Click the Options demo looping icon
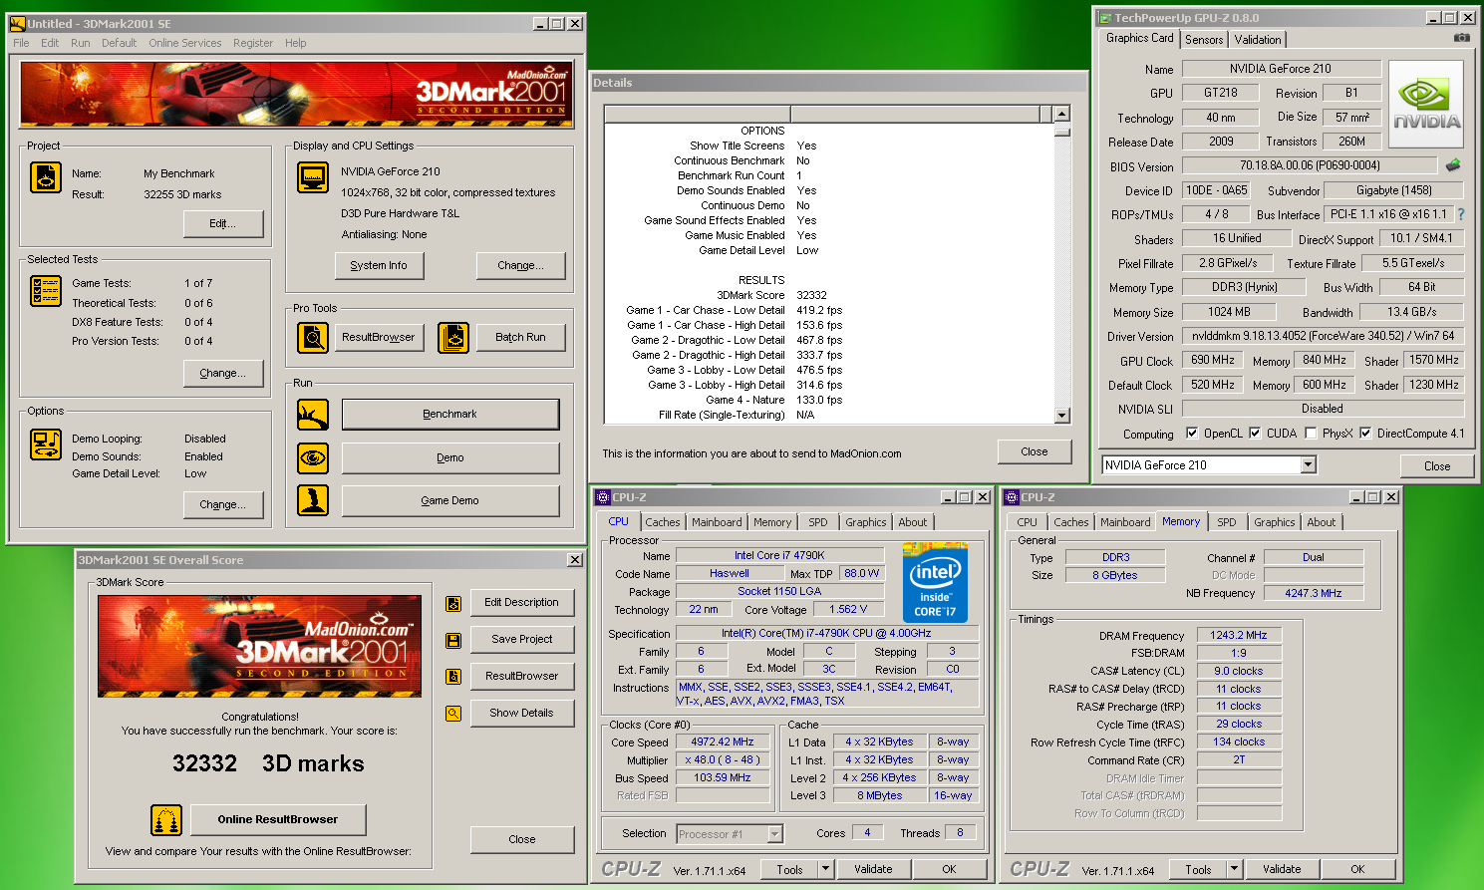 click(x=46, y=445)
